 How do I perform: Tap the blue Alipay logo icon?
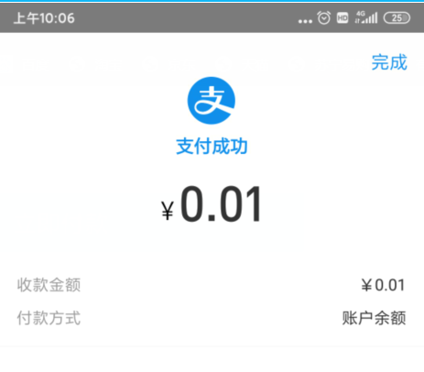point(212,101)
